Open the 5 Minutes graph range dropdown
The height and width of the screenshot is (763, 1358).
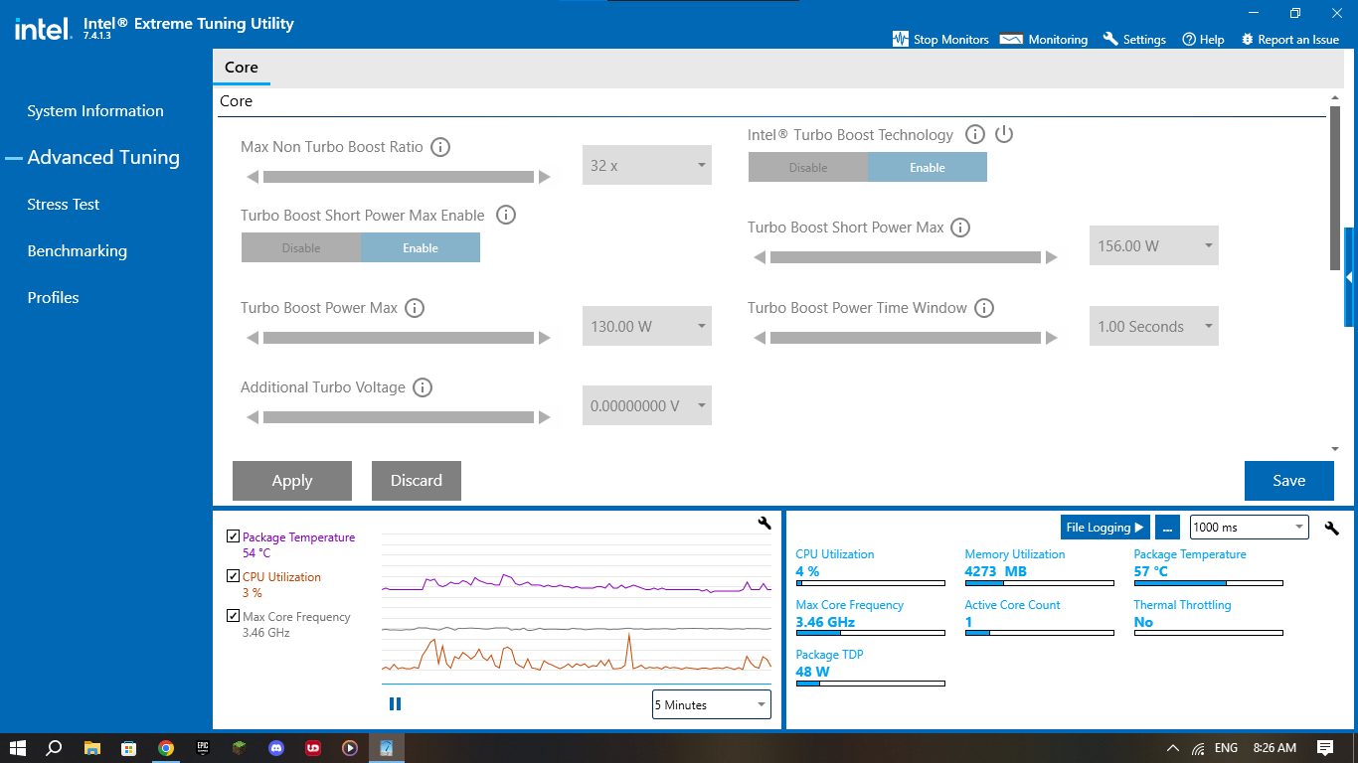(712, 705)
